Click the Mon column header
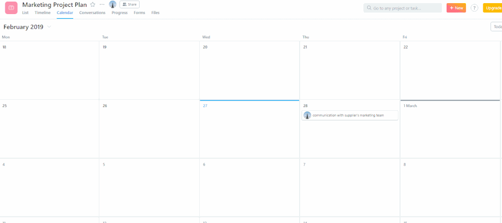The width and height of the screenshot is (502, 223). [6, 37]
